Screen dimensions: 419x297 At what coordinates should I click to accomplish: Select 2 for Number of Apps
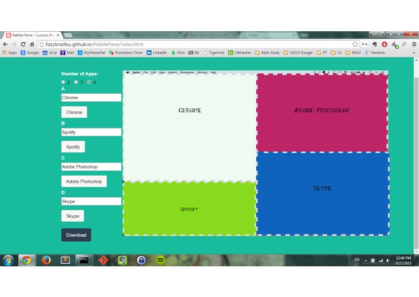point(63,82)
